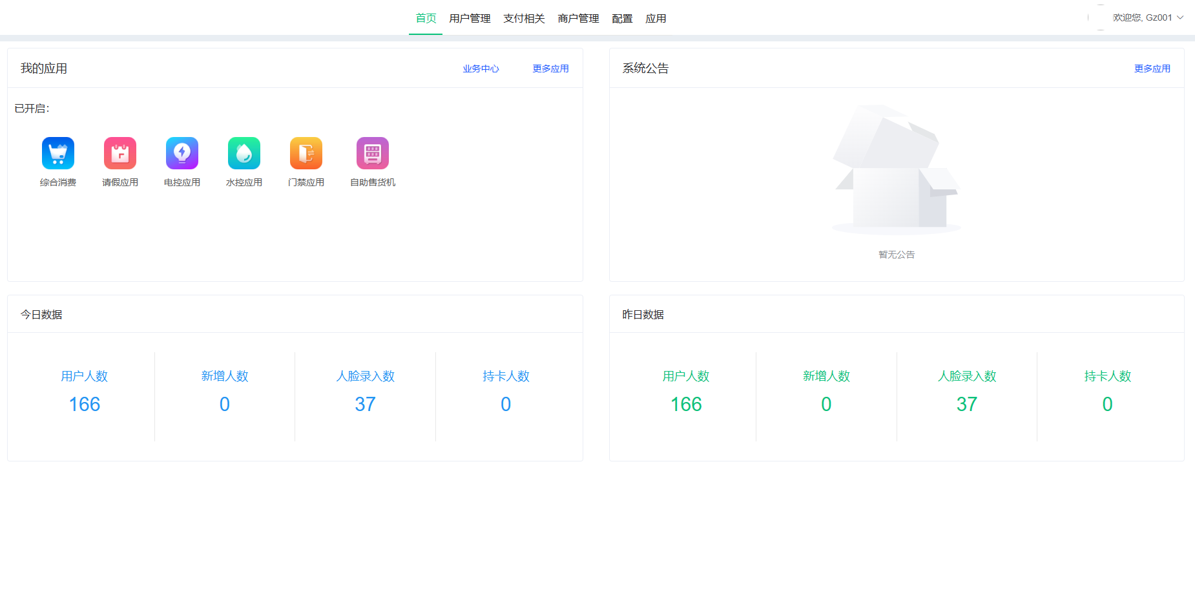Click today's 人脸录入人数 value 37

click(365, 404)
